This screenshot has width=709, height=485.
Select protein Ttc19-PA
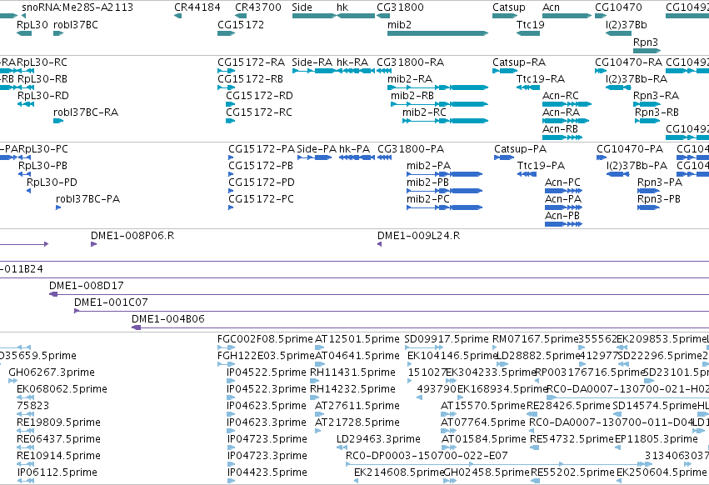(542, 166)
